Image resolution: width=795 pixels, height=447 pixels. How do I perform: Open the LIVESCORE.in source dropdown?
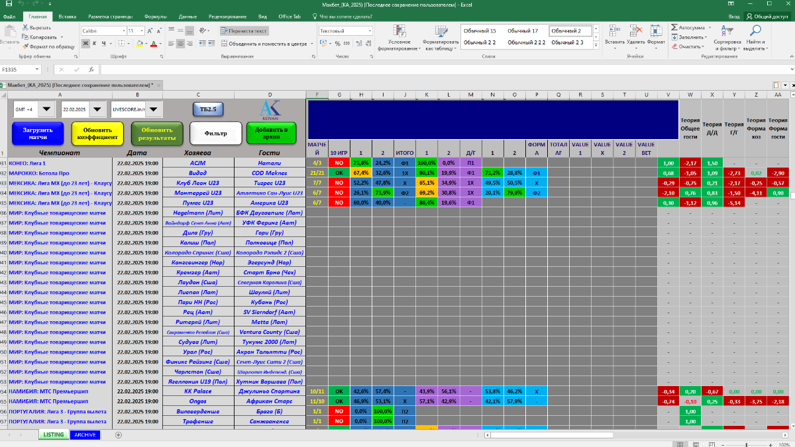(153, 109)
